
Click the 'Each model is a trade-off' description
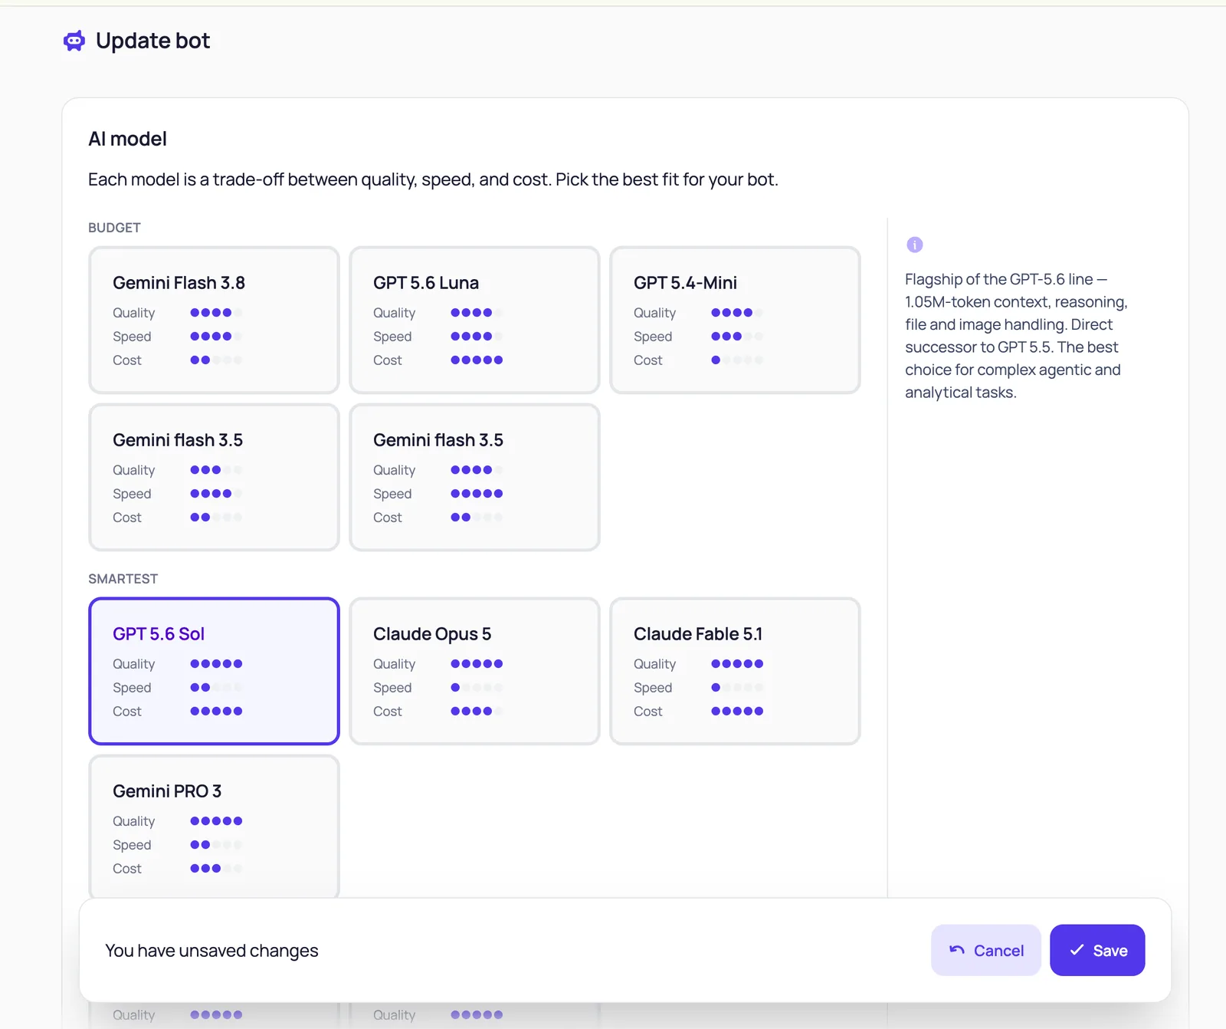tap(433, 179)
